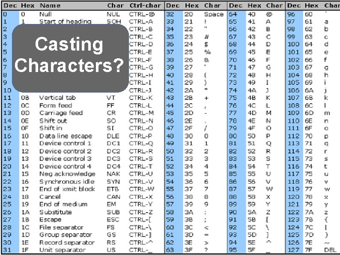Click the 'Device control 4' cell
The height and width of the screenshot is (255, 340).
(x=65, y=166)
